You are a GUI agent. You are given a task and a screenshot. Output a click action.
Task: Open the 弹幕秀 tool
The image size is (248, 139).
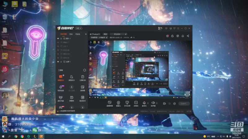(x=72, y=99)
